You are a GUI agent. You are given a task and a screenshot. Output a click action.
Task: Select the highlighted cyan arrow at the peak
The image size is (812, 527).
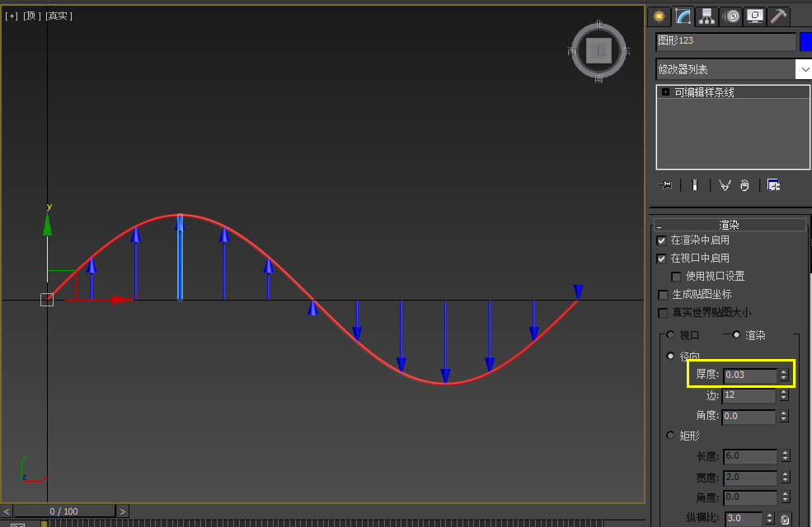pyautogui.click(x=180, y=258)
